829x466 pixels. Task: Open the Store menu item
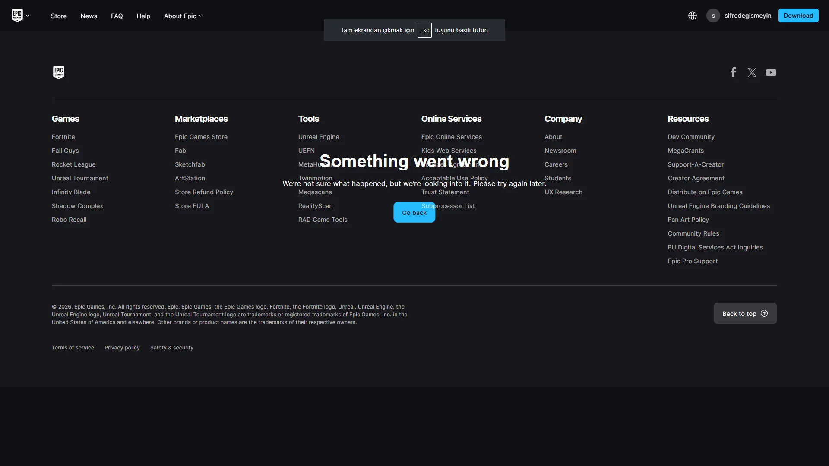click(59, 16)
